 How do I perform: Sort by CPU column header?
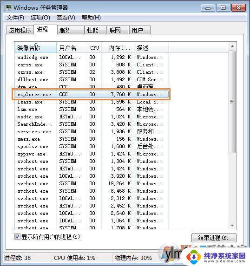94,48
